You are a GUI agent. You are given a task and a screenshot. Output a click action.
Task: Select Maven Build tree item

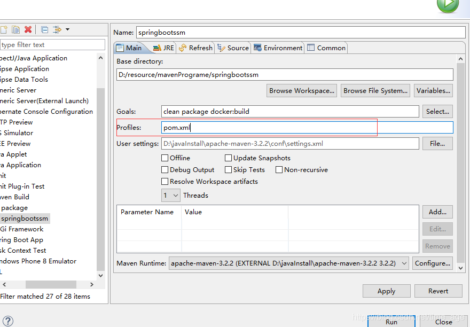(15, 197)
